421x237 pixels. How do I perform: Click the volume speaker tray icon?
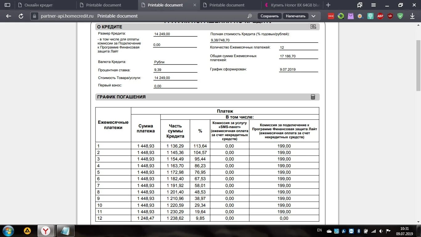pos(381,231)
